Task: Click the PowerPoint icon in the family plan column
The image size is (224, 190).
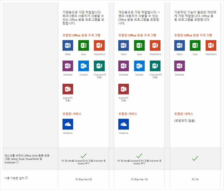Action: [99, 45]
